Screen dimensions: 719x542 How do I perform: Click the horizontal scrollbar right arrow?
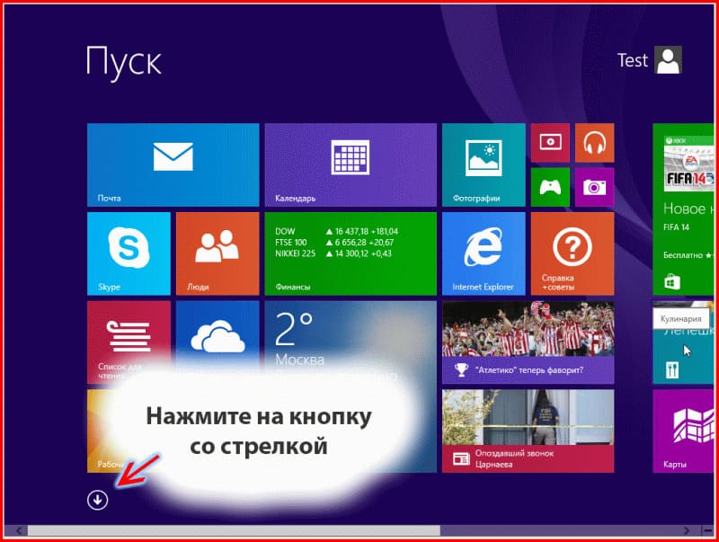tap(687, 530)
